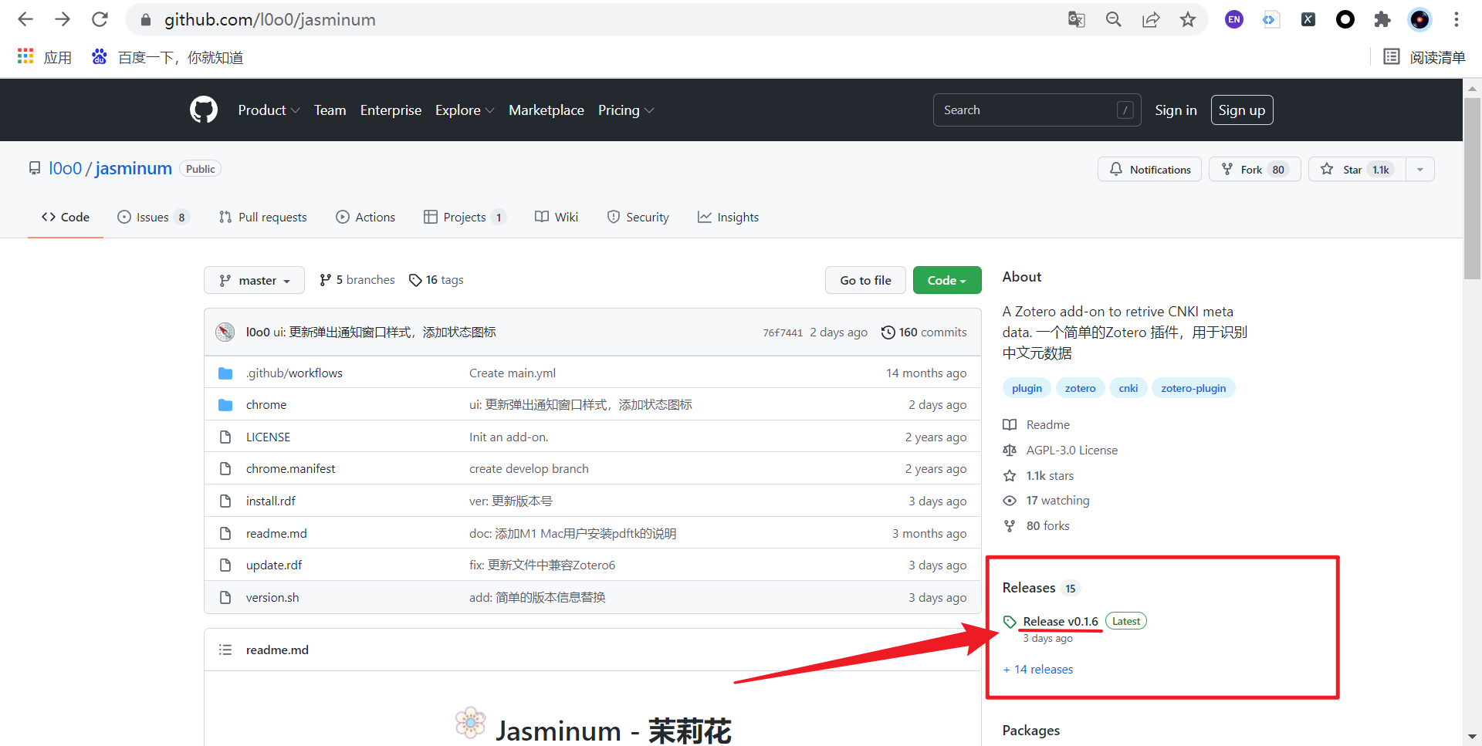Open the green Code dropdown button
The image size is (1482, 746).
947,280
